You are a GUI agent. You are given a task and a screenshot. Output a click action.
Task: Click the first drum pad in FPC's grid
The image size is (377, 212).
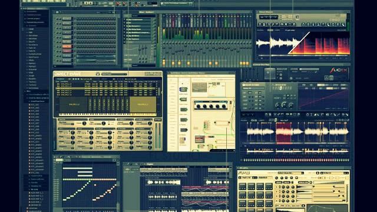click(x=242, y=186)
